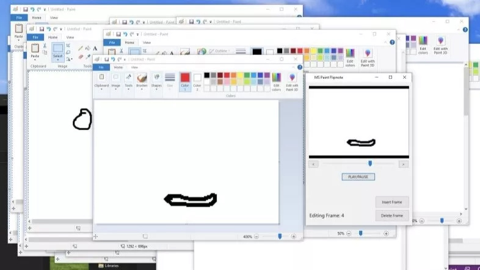480x270 pixels.
Task: Go to next frame in MS Paint Flipnote
Action: point(404,164)
